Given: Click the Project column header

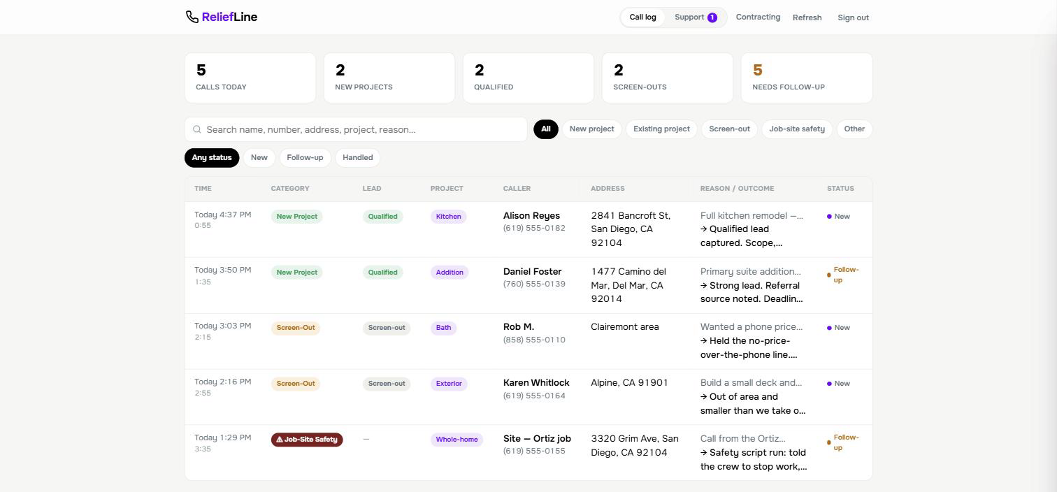Looking at the screenshot, I should (x=447, y=189).
